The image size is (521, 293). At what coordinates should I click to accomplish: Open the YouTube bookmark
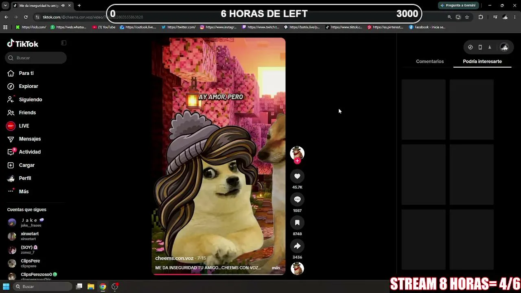pos(104,27)
